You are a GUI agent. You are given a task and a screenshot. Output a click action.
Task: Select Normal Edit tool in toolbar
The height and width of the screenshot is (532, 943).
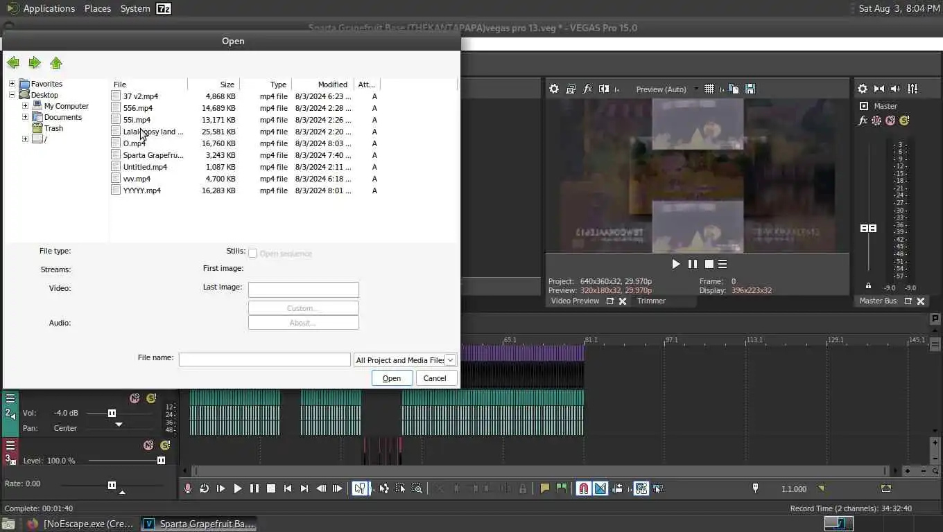[359, 488]
